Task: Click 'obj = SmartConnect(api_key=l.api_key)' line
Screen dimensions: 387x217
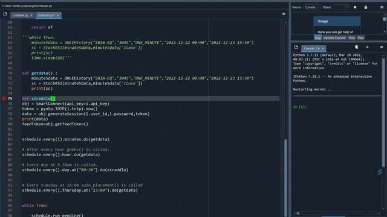Action: point(65,104)
